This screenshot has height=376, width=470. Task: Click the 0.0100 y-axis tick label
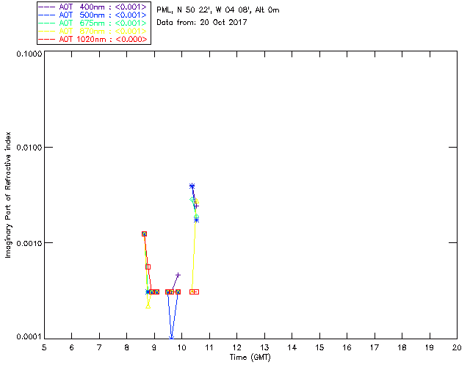click(29, 148)
